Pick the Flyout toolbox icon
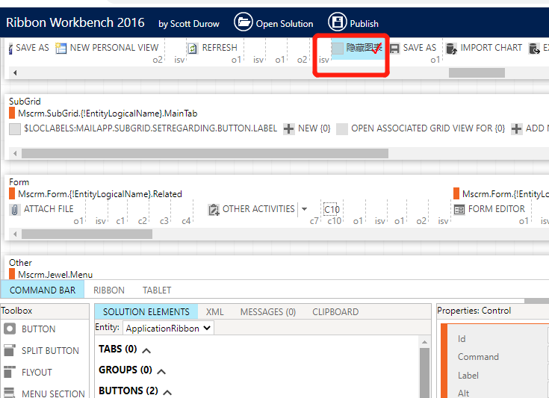This screenshot has height=398, width=549. [x=10, y=372]
